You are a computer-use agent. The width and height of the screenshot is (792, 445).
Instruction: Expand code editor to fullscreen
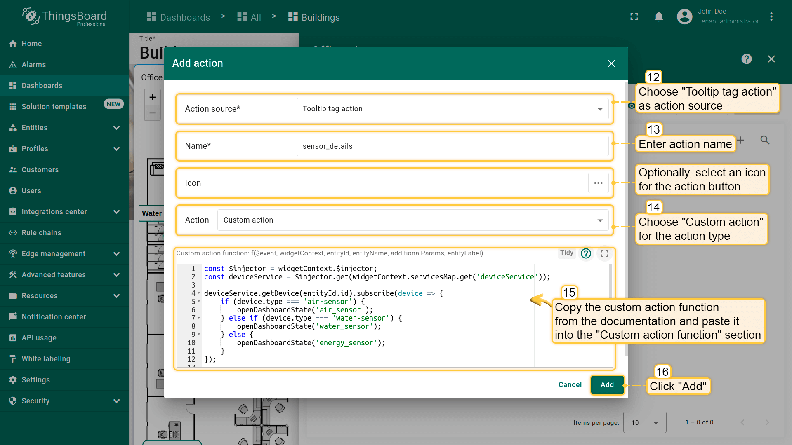point(604,253)
